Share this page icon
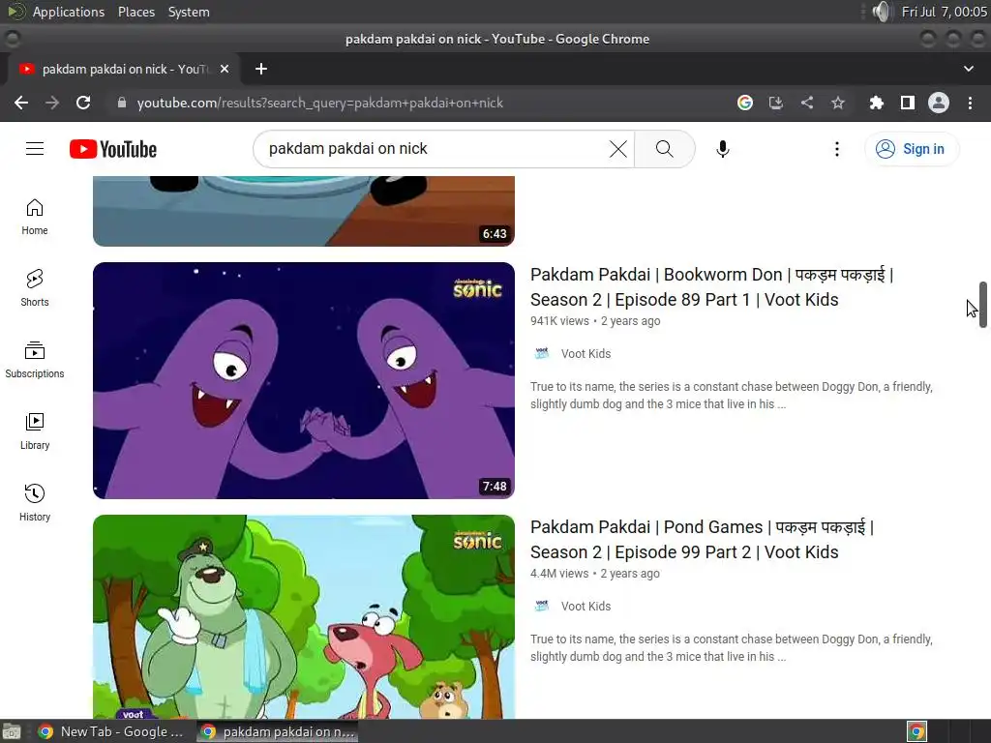Viewport: 991px width, 743px height. click(807, 103)
